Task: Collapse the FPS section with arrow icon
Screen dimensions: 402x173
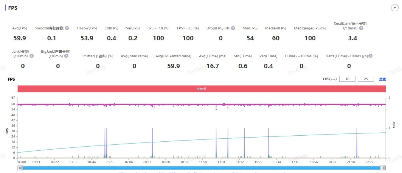Action: tap(394, 8)
